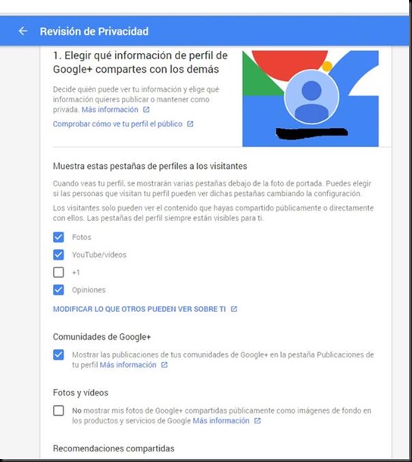The image size is (412, 462).
Task: Uncheck the Opiniones checkbox
Action: point(58,290)
